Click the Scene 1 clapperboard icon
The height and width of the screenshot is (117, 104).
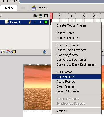point(34,8)
